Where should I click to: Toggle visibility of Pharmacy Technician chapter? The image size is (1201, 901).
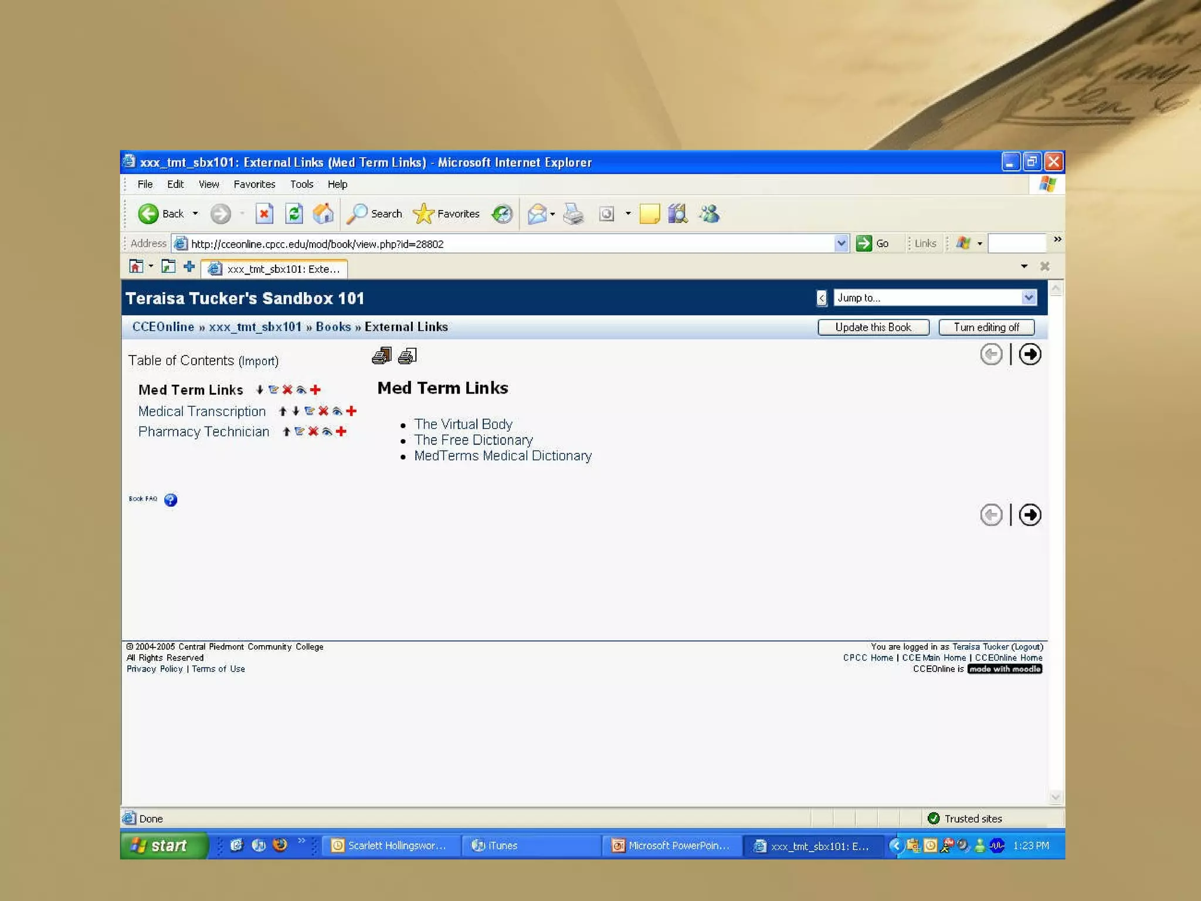[327, 431]
